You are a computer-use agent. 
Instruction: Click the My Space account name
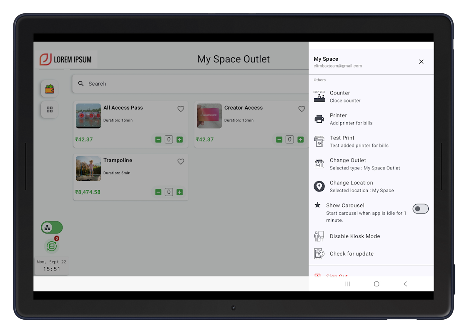pyautogui.click(x=326, y=59)
